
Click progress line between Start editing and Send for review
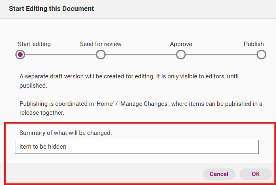coord(60,55)
